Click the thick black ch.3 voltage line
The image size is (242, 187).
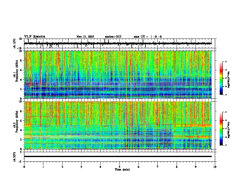[x=118, y=156]
